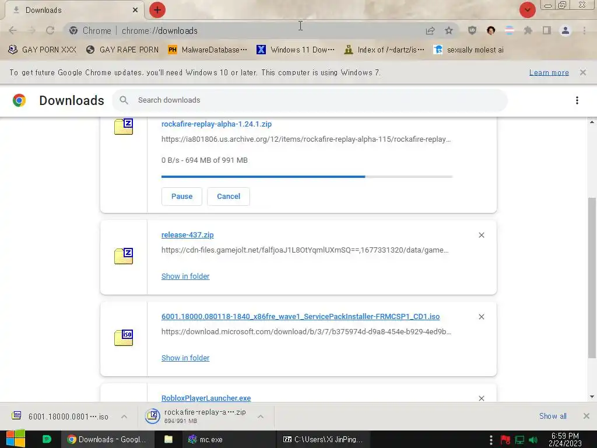597x448 pixels.
Task: Open the clock showing 6:59 PM
Action: point(565,439)
